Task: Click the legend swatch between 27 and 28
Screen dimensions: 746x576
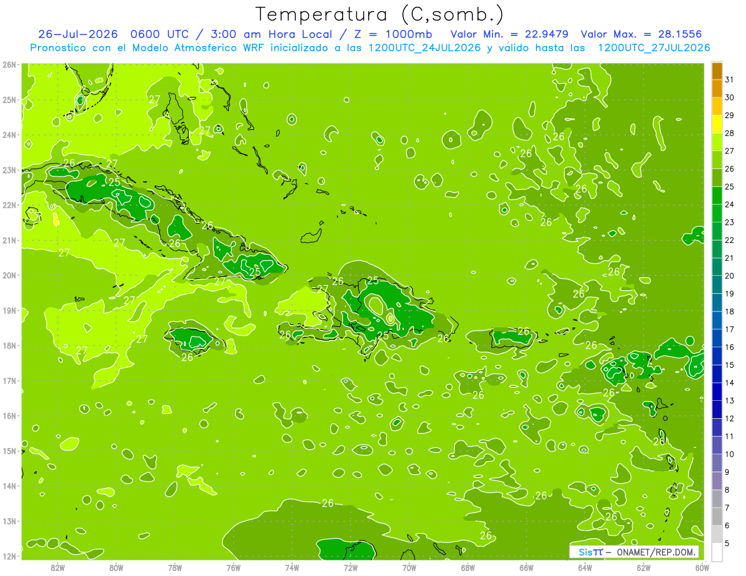Action: (x=717, y=142)
